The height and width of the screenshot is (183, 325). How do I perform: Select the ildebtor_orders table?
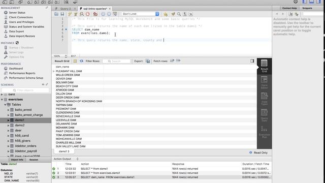pos(25,146)
